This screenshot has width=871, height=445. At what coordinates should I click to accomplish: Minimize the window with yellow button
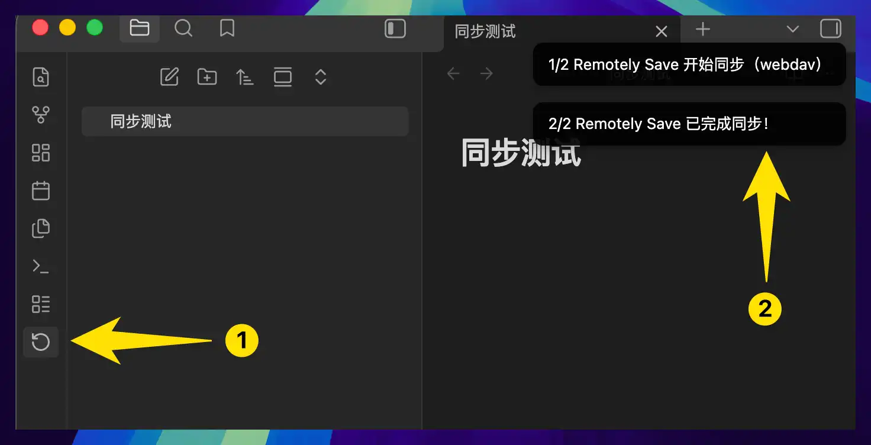[x=67, y=28]
